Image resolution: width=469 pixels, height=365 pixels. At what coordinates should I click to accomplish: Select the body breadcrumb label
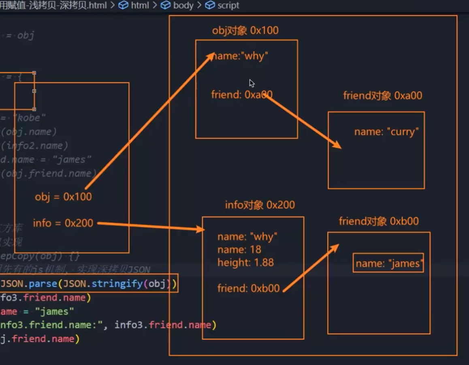pyautogui.click(x=183, y=5)
